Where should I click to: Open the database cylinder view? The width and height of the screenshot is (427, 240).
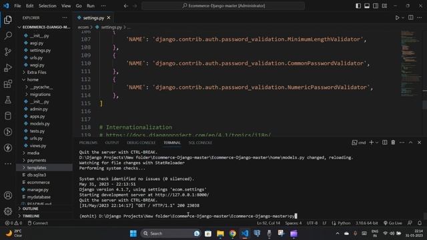point(8,116)
